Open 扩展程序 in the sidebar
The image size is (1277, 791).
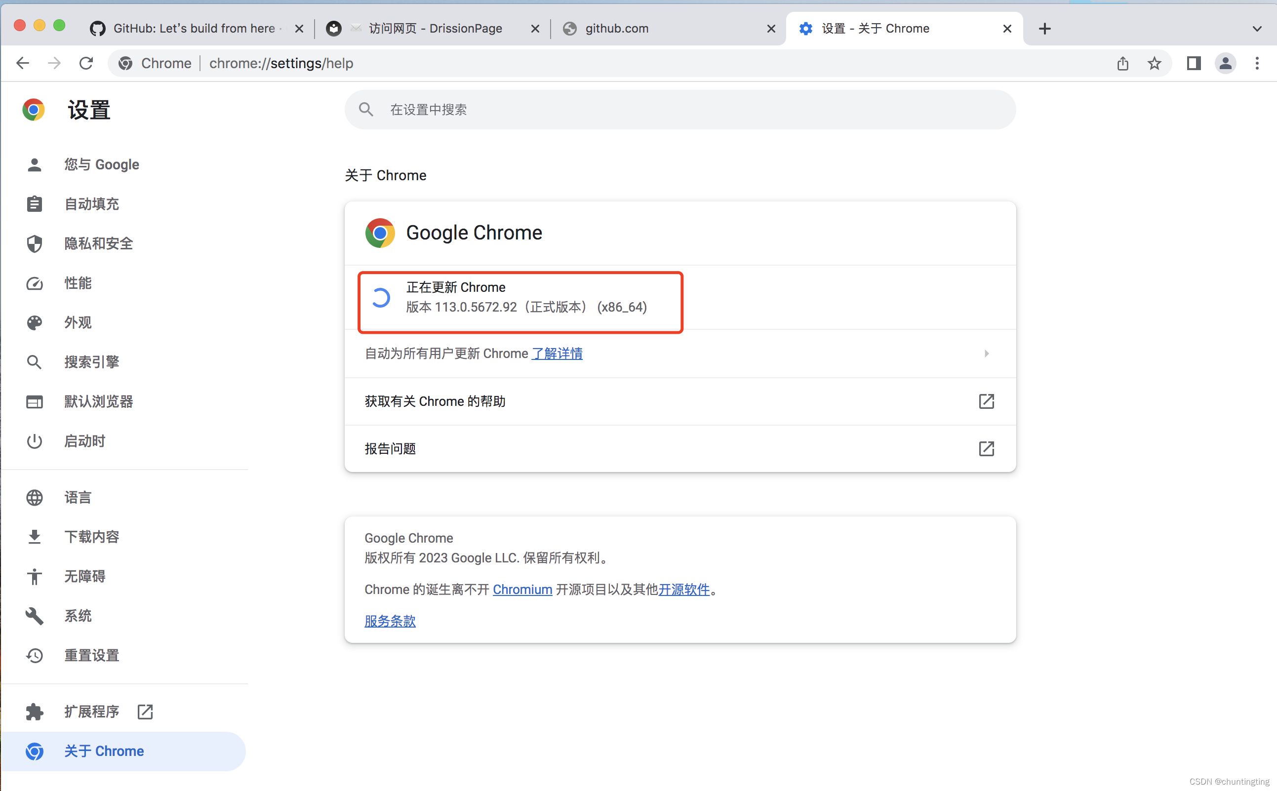(x=91, y=712)
